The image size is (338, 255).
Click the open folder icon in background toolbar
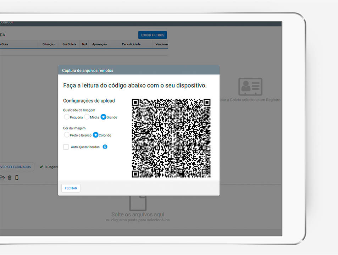tap(2, 178)
